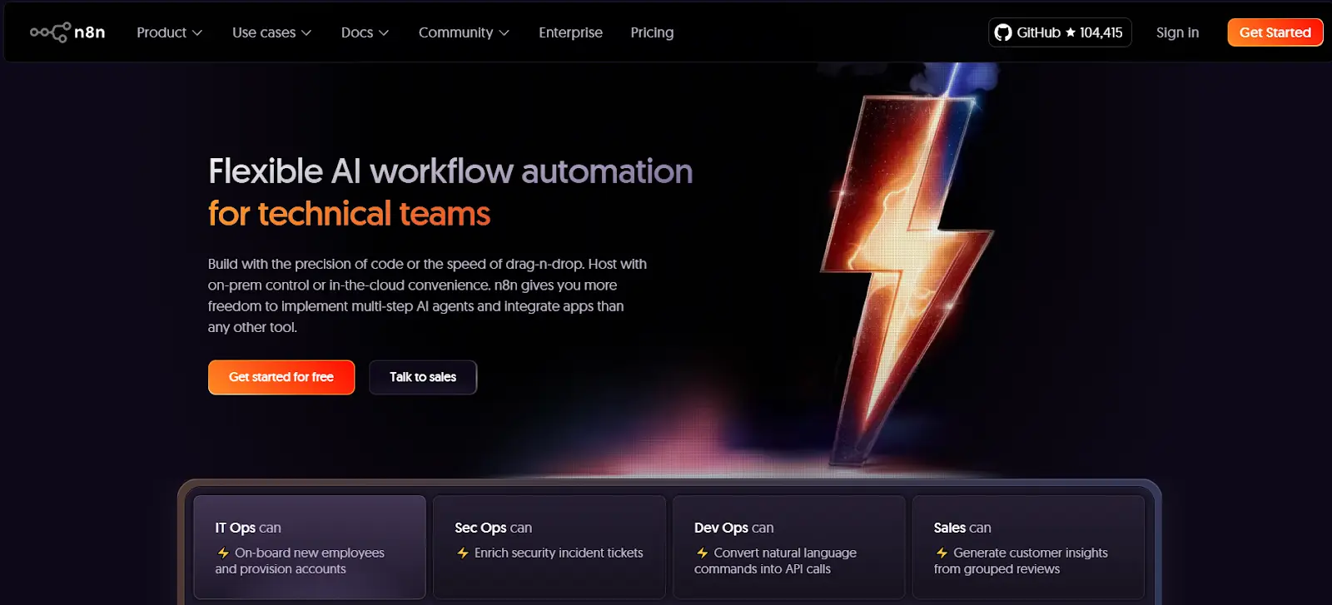The image size is (1332, 605).
Task: Click lightning icon beside Enrich security incident tickets
Action: 463,553
